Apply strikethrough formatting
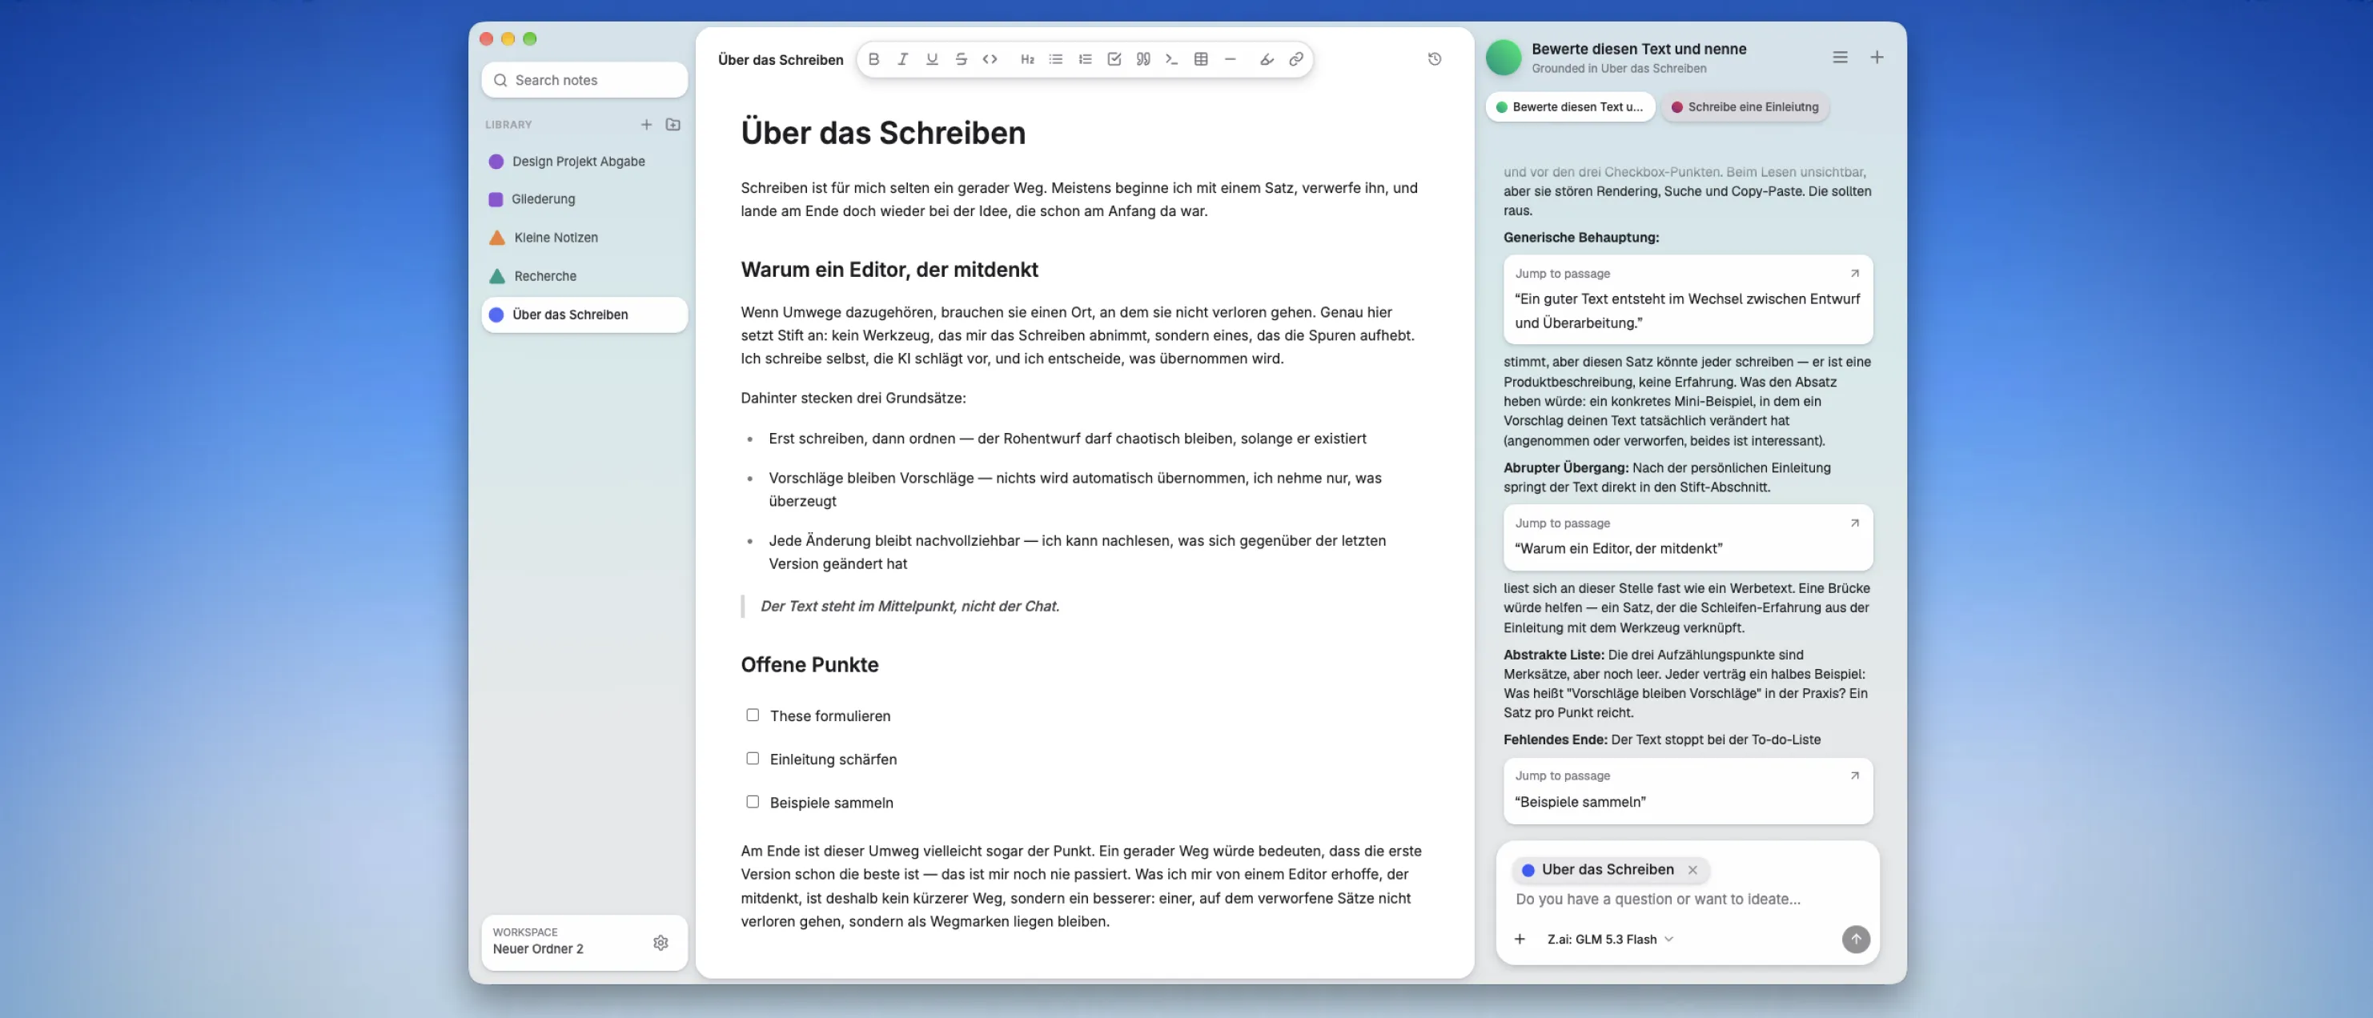The image size is (2373, 1018). click(x=961, y=59)
